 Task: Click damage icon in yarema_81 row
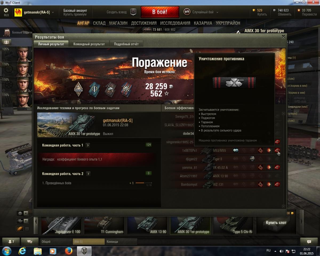[x=261, y=167]
